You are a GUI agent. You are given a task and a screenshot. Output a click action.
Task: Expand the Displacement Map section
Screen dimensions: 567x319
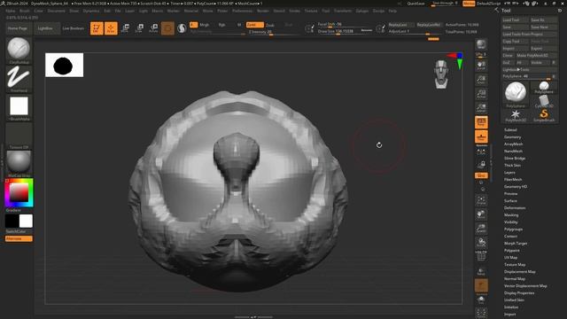click(x=520, y=272)
